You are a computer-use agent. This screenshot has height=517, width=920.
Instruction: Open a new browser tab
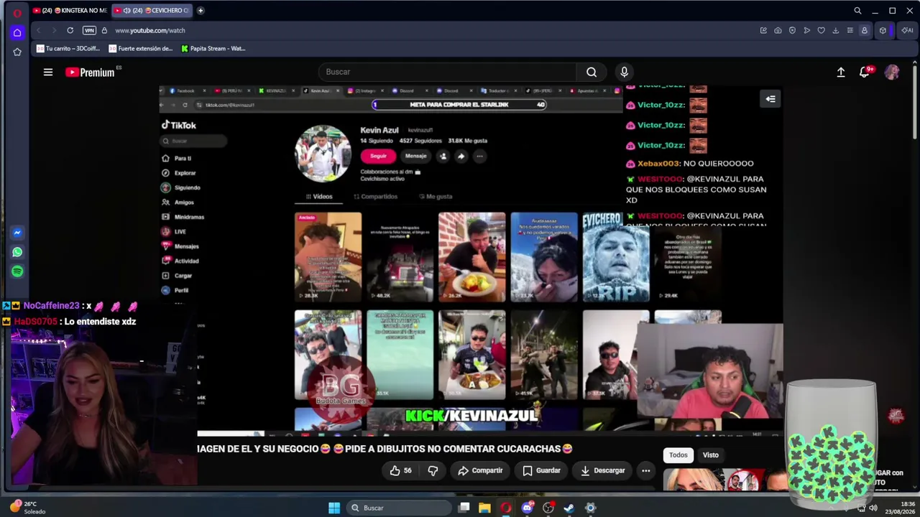201,11
